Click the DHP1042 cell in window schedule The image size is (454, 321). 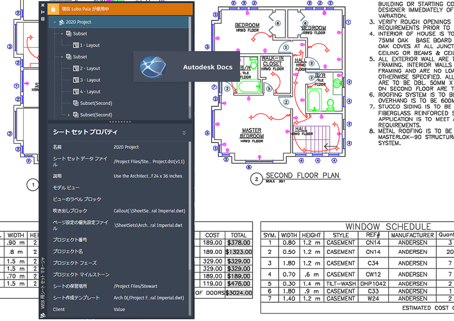373,284
